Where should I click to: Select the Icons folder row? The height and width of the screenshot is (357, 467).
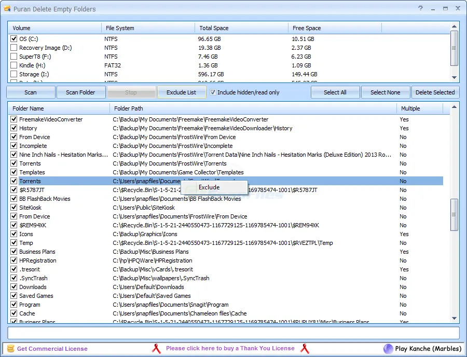click(x=226, y=234)
